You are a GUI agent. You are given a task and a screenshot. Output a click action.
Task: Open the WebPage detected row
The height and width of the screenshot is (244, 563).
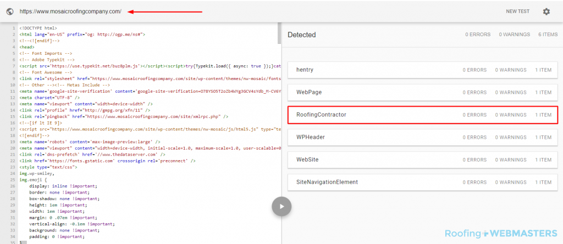pos(423,93)
